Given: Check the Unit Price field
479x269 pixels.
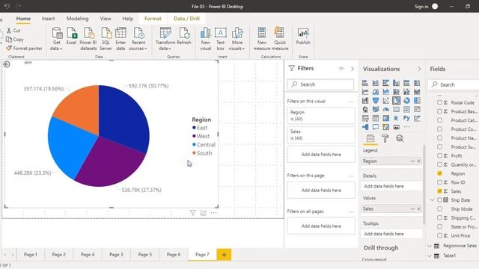Looking at the screenshot, I should 439,235.
